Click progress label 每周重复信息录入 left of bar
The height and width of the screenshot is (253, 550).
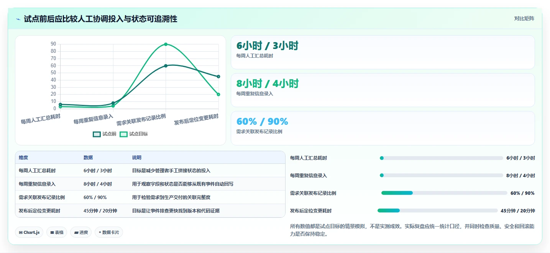309,176
